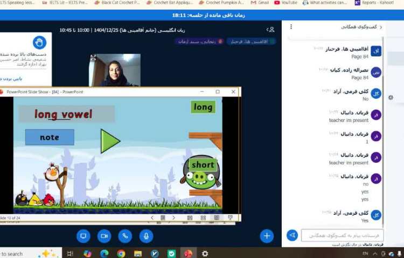Click last 'Yes' chat message
Image resolution: width=404 pixels, height=258 pixels.
pyautogui.click(x=365, y=220)
